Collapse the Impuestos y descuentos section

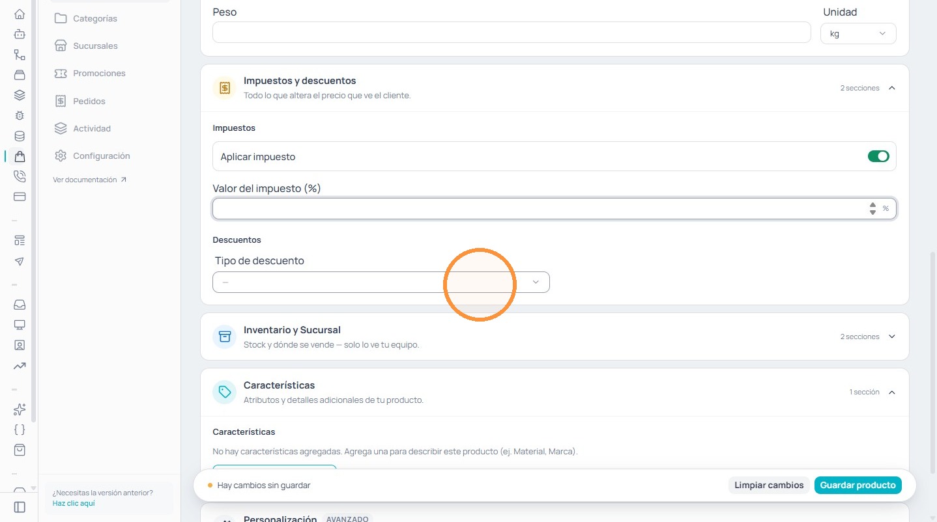(x=892, y=88)
